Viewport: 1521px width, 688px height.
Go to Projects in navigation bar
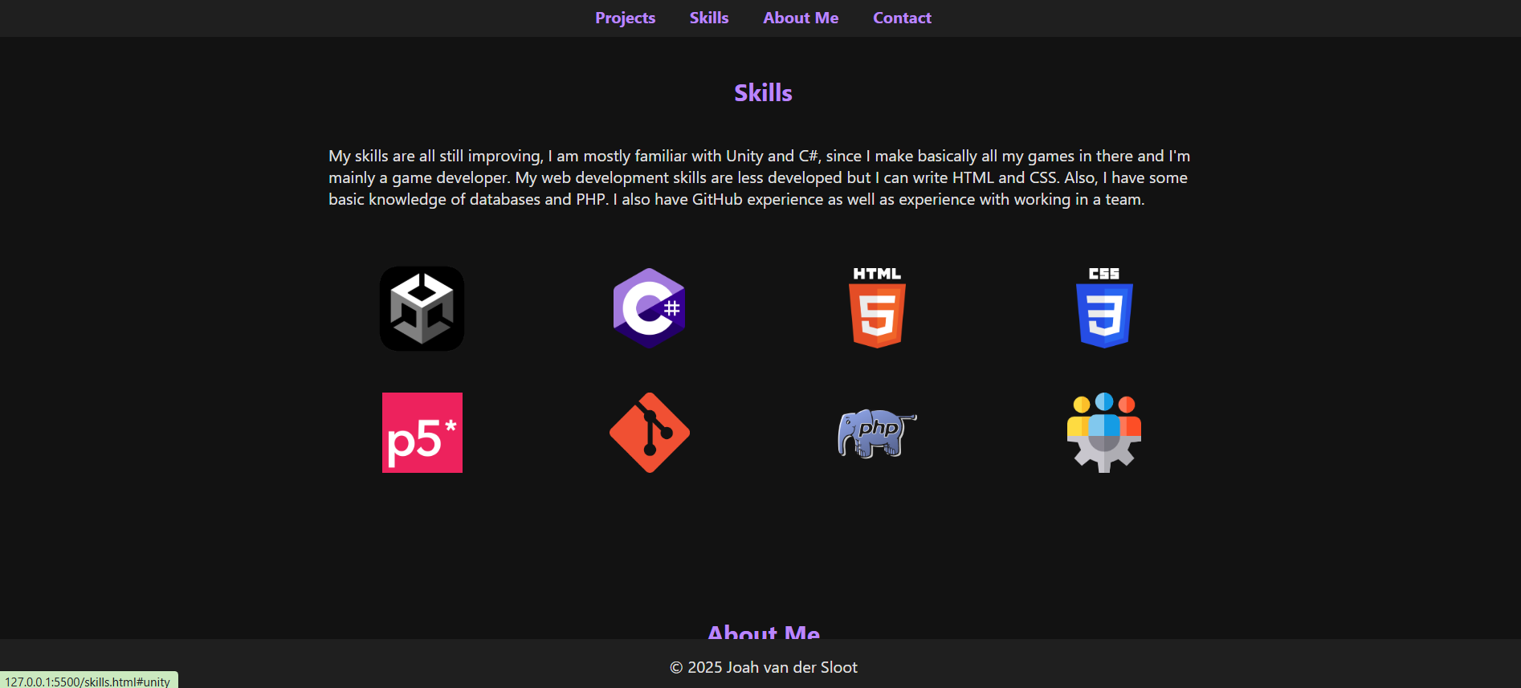(x=625, y=18)
